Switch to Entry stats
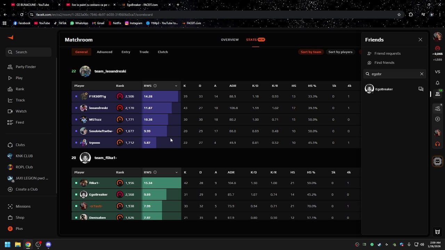 [126, 52]
